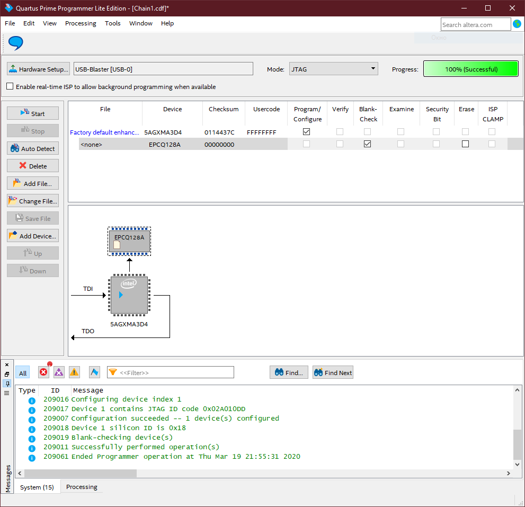Enable real-time ISP checkbox
This screenshot has height=507, width=525.
click(x=10, y=86)
